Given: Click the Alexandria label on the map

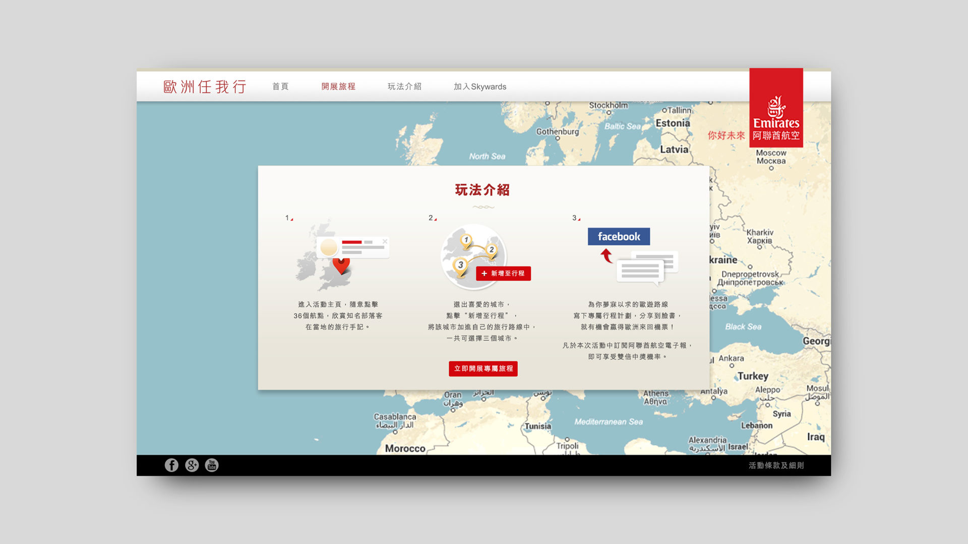Looking at the screenshot, I should tap(707, 440).
